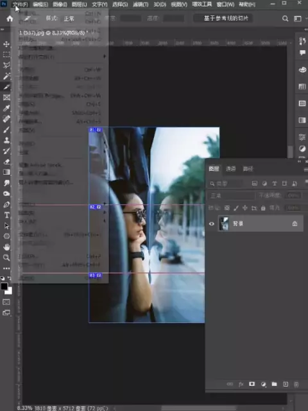Open the Swatches grid panel icon
Image resolution: width=308 pixels, height=411 pixels.
click(x=302, y=87)
